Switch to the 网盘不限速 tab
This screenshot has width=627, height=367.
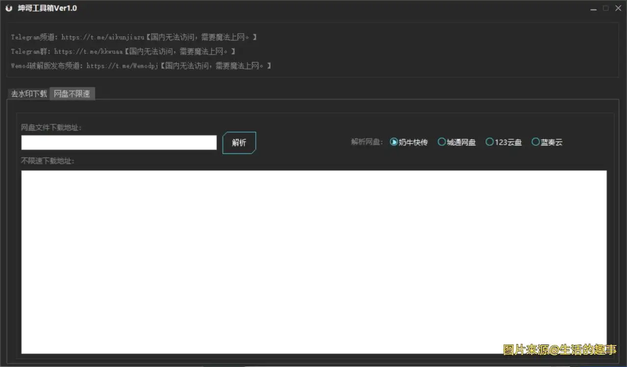[72, 94]
